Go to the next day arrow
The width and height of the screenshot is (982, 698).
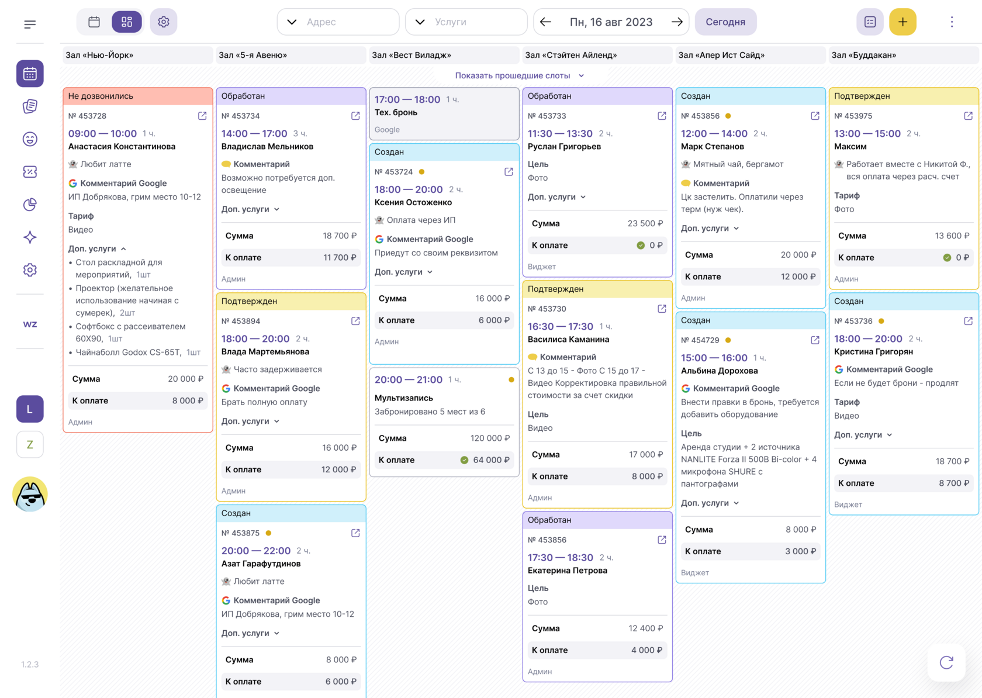pyautogui.click(x=677, y=22)
